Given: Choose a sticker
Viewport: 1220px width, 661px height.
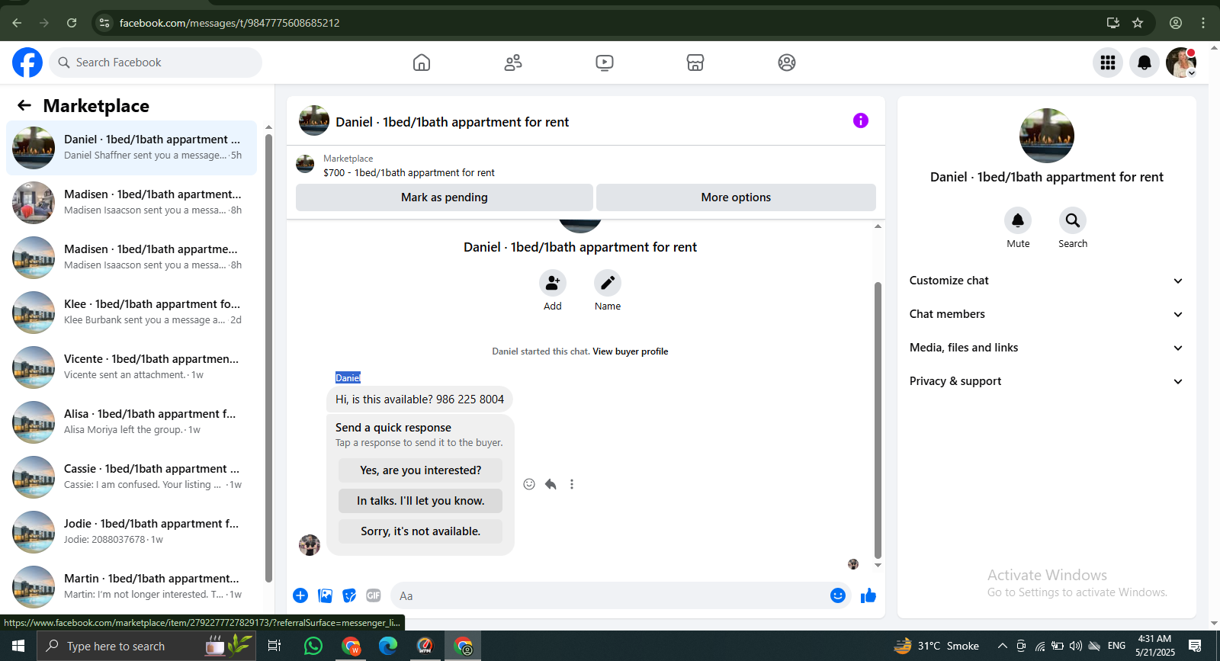Looking at the screenshot, I should 349,595.
